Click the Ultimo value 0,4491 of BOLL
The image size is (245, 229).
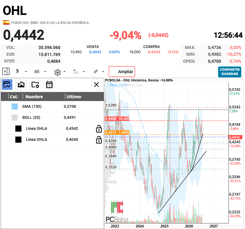70,118
